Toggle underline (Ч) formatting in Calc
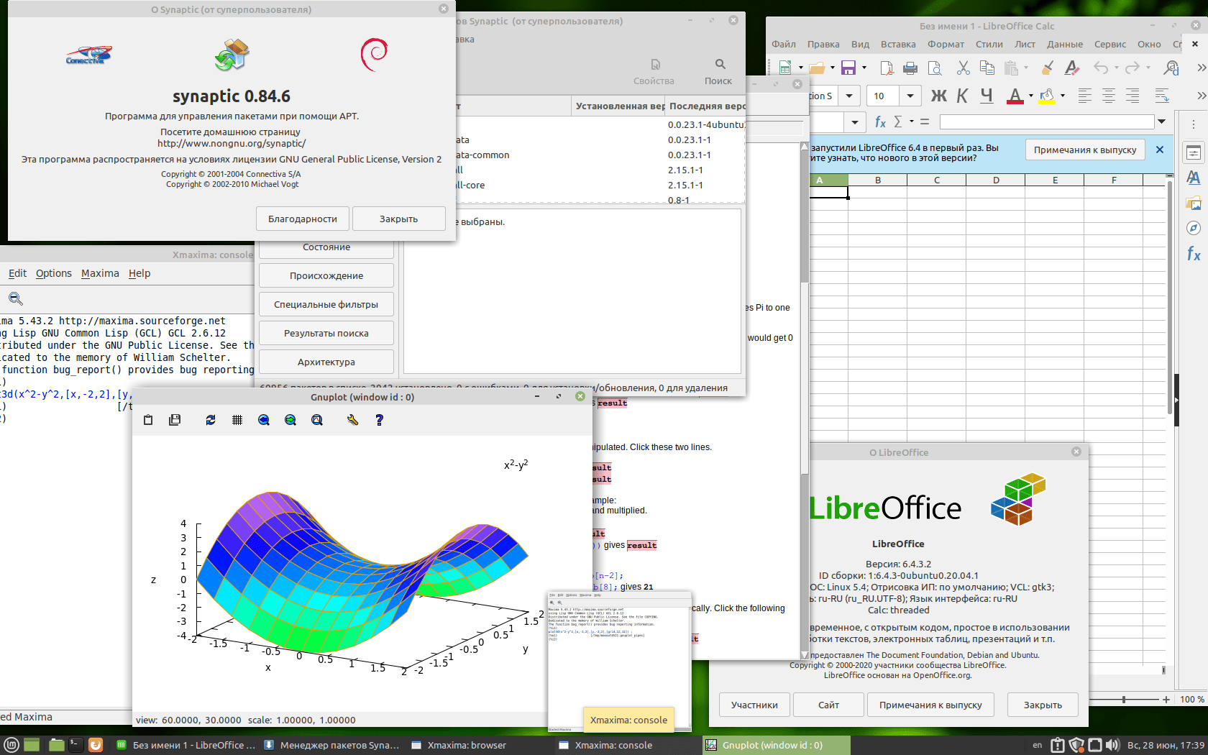Image resolution: width=1208 pixels, height=755 pixels. pyautogui.click(x=987, y=96)
